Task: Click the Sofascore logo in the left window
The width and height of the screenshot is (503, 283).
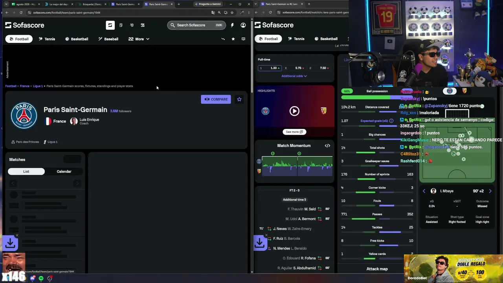Action: click(25, 25)
